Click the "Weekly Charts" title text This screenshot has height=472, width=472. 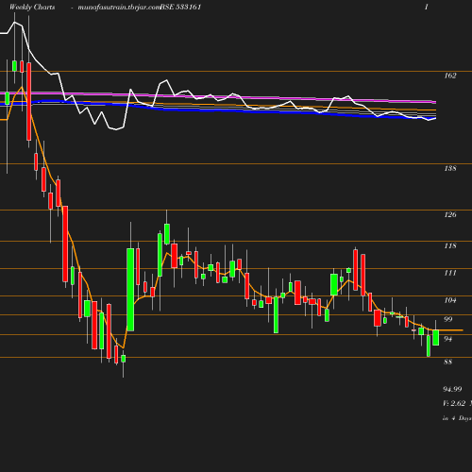32,7
